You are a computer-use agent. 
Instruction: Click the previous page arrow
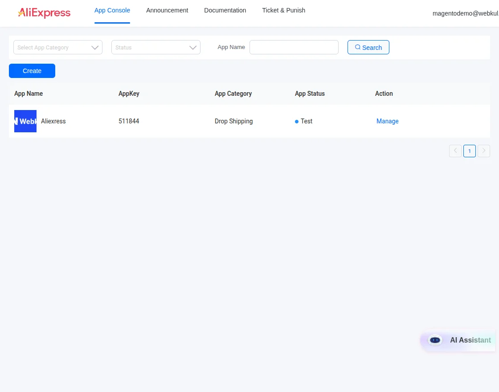(x=455, y=151)
